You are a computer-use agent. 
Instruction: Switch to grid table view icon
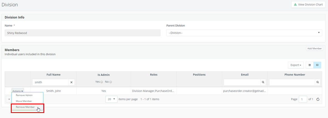(317, 65)
